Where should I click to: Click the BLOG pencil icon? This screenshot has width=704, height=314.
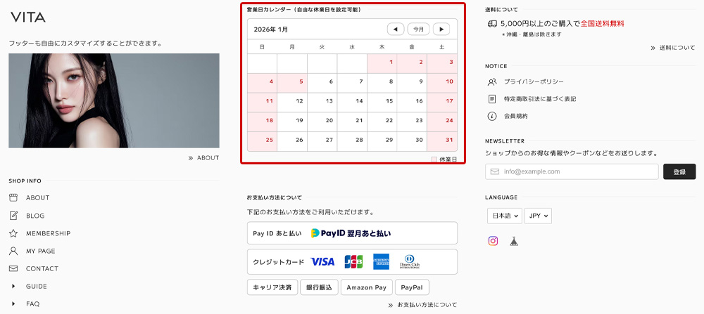(13, 216)
